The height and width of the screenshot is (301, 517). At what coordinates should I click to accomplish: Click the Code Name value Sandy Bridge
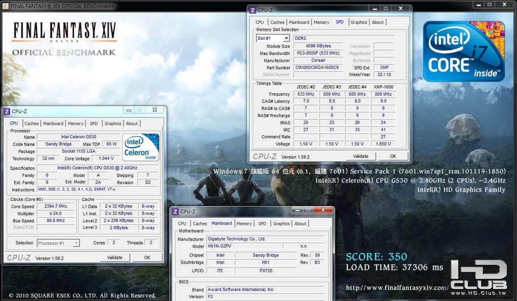point(59,144)
